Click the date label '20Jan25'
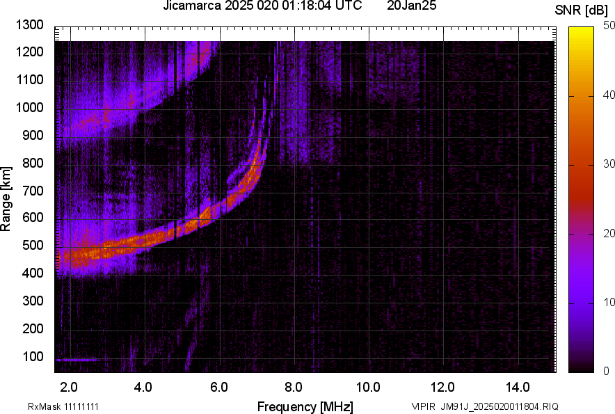 point(411,6)
